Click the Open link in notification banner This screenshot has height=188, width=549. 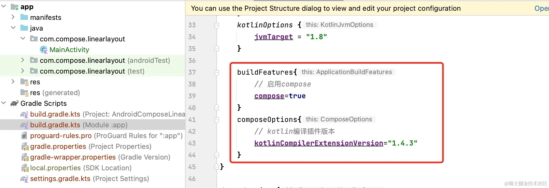pos(541,8)
